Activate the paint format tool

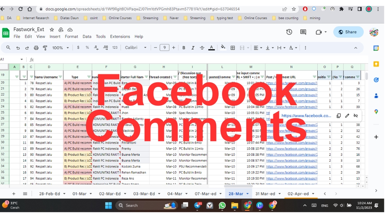pos(45,48)
